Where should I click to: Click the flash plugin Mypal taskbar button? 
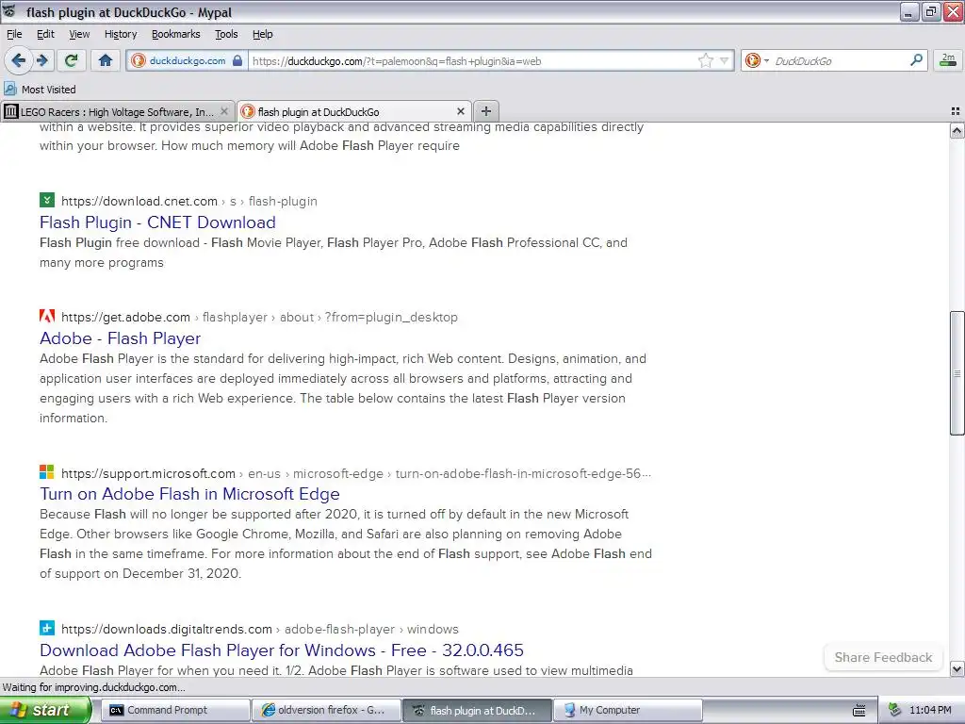point(477,710)
